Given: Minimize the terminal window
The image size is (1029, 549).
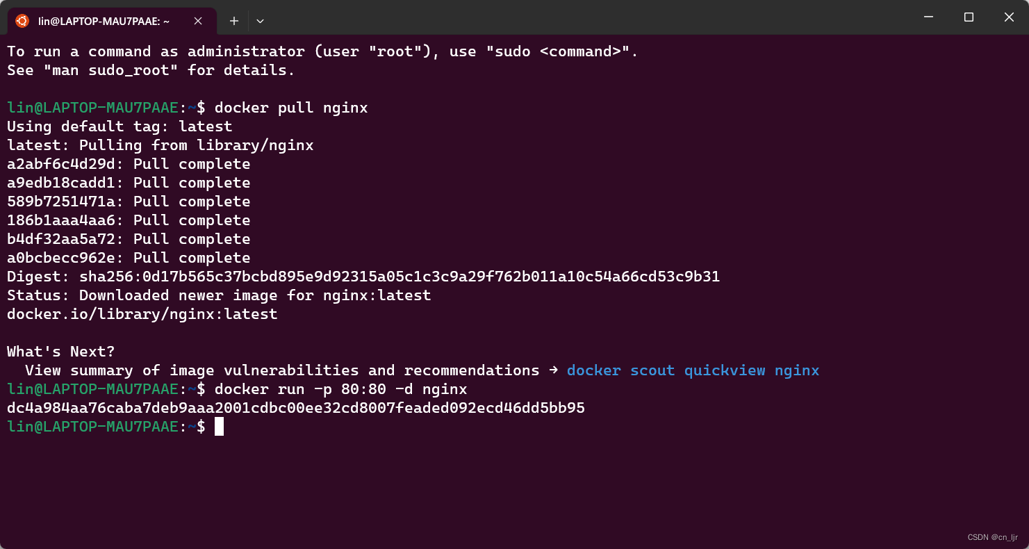Looking at the screenshot, I should click(x=928, y=17).
